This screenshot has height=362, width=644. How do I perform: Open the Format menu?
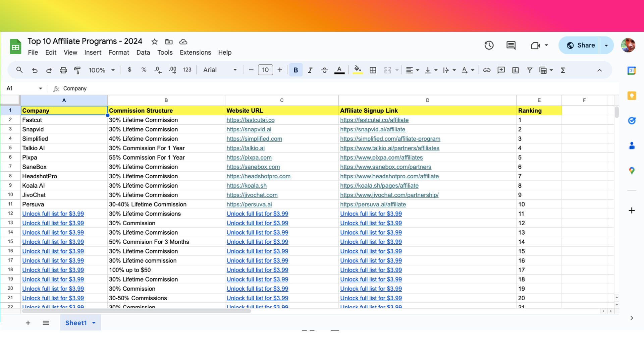119,52
